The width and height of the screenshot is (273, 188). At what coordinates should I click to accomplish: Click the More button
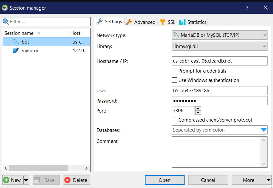click(x=249, y=180)
